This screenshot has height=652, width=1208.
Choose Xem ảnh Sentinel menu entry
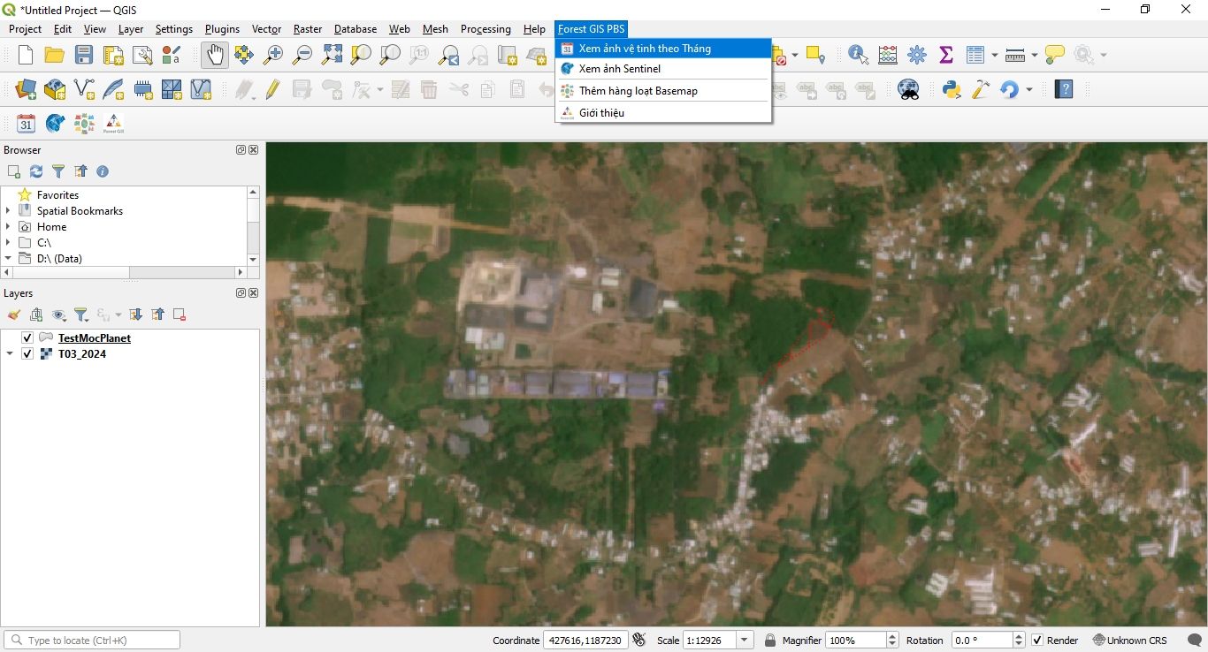(x=619, y=69)
